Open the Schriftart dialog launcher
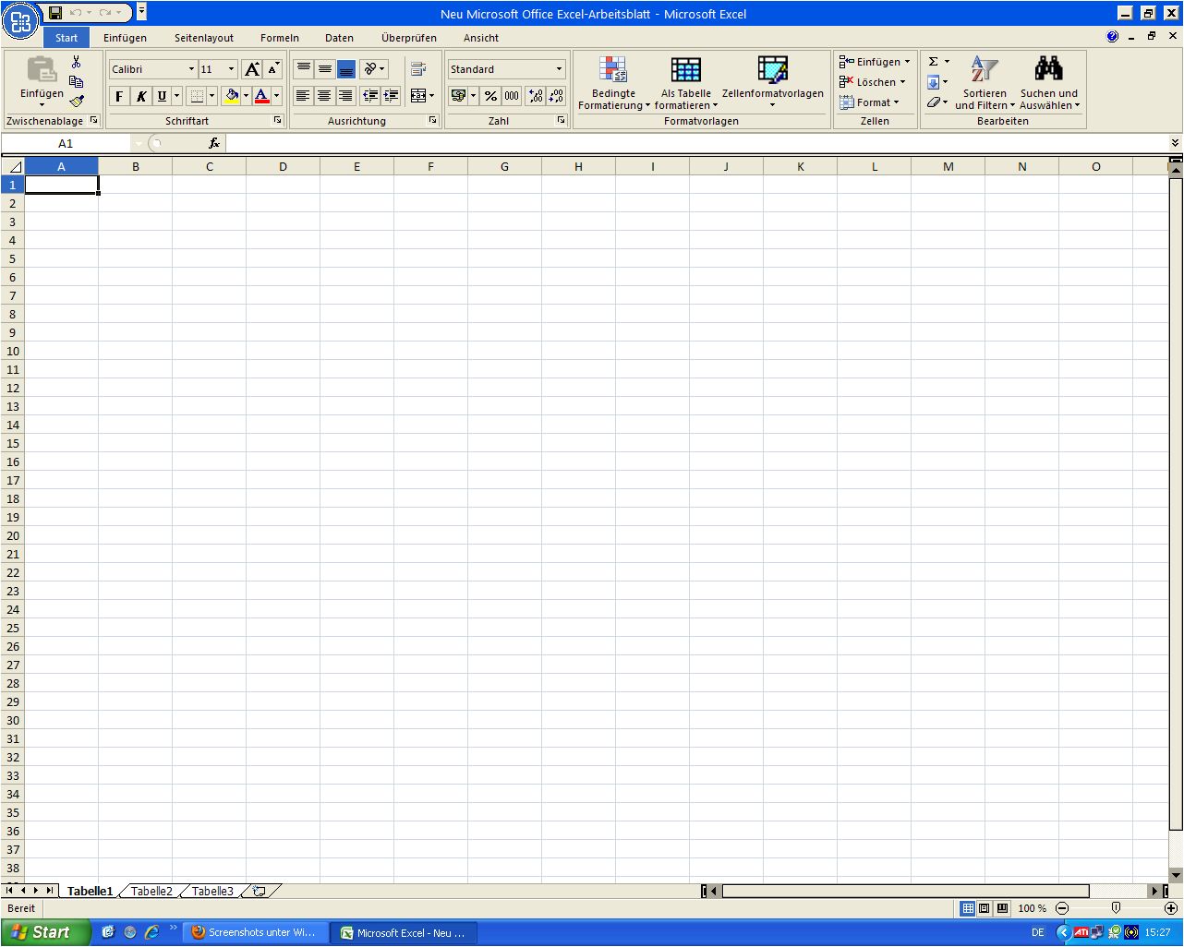Image resolution: width=1184 pixels, height=947 pixels. [x=277, y=121]
